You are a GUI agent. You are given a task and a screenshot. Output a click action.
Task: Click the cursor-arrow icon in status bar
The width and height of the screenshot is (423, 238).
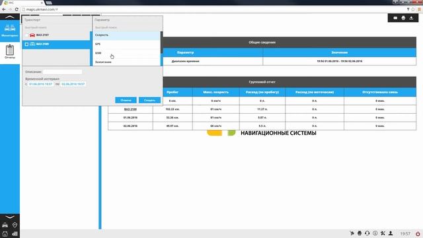coord(352,233)
